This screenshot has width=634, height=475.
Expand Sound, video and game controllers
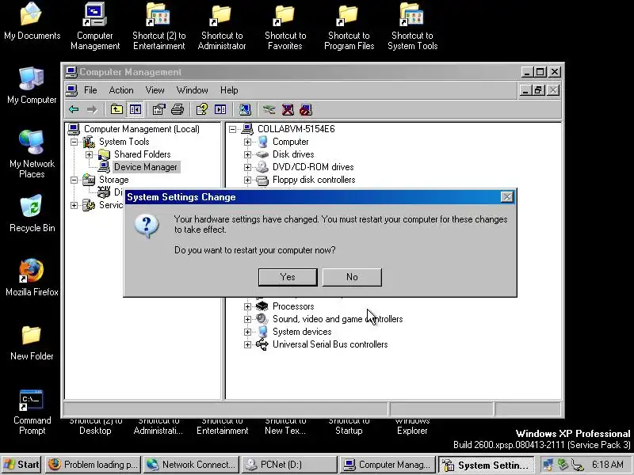[247, 319]
